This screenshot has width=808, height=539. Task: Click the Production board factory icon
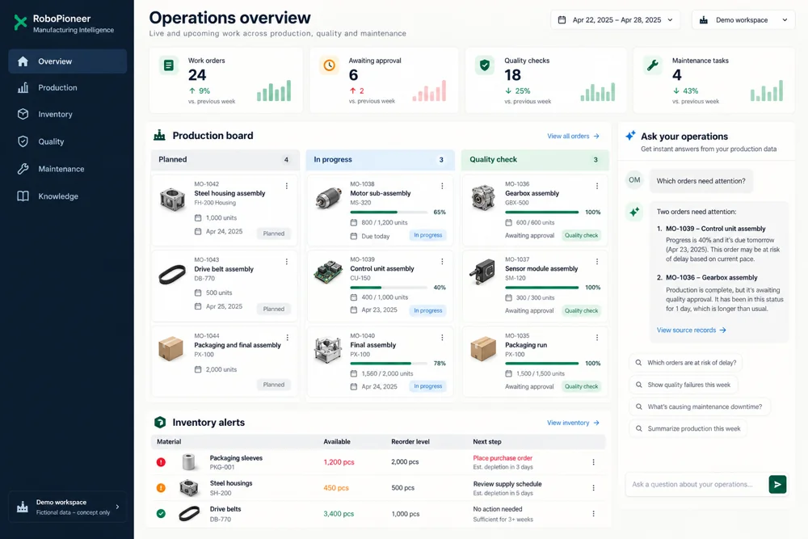point(160,136)
